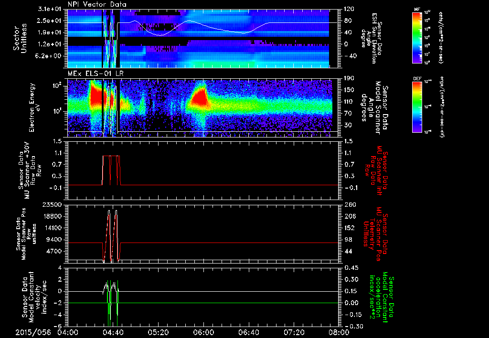Image resolution: width=489 pixels, height=338 pixels.
Task: Click the red 'MU Scanner Inh Raw Data' axis title
Action: pos(376,170)
